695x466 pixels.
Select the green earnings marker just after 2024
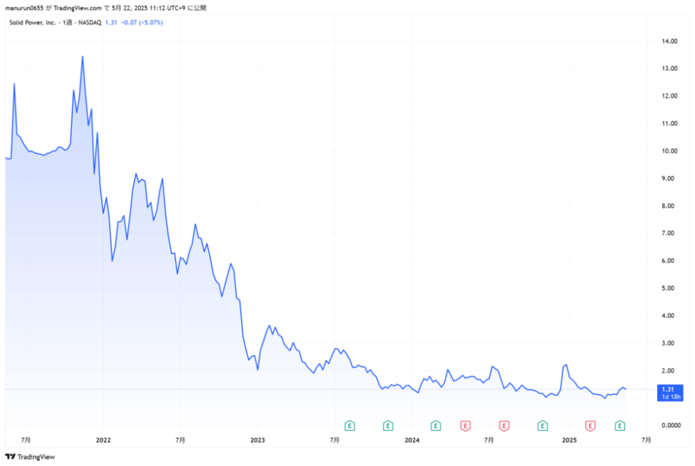pyautogui.click(x=436, y=426)
